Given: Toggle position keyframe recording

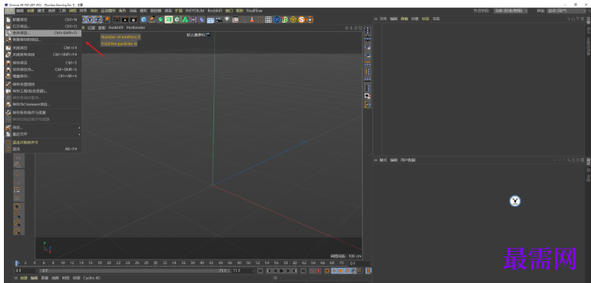Looking at the screenshot, I should (334, 271).
